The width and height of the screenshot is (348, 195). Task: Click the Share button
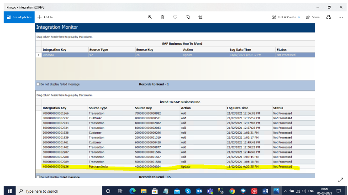pyautogui.click(x=313, y=17)
